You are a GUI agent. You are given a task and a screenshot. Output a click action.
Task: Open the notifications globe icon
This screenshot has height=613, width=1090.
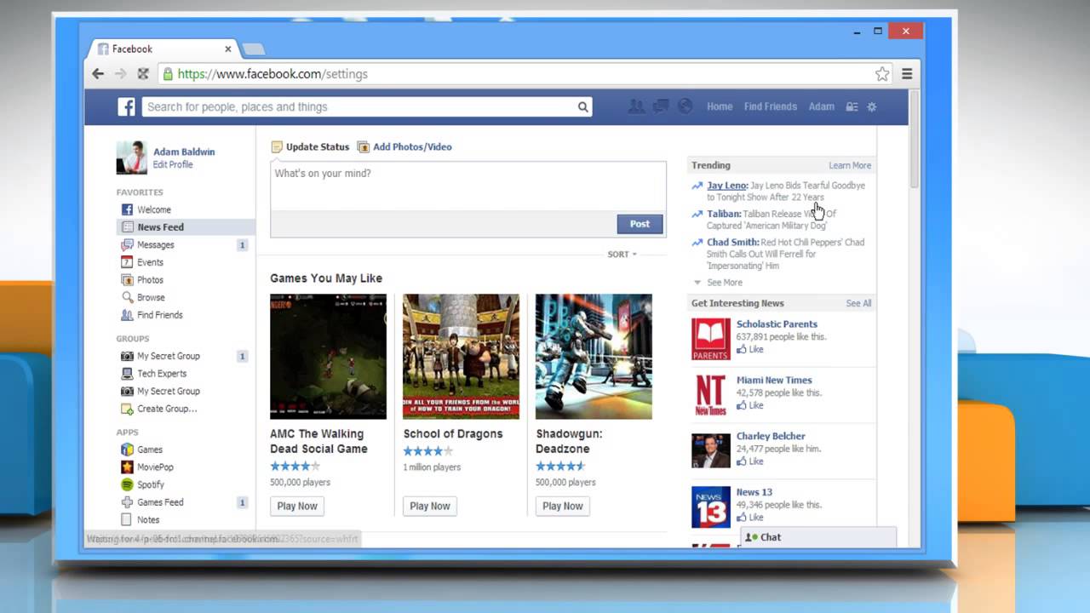pyautogui.click(x=685, y=106)
